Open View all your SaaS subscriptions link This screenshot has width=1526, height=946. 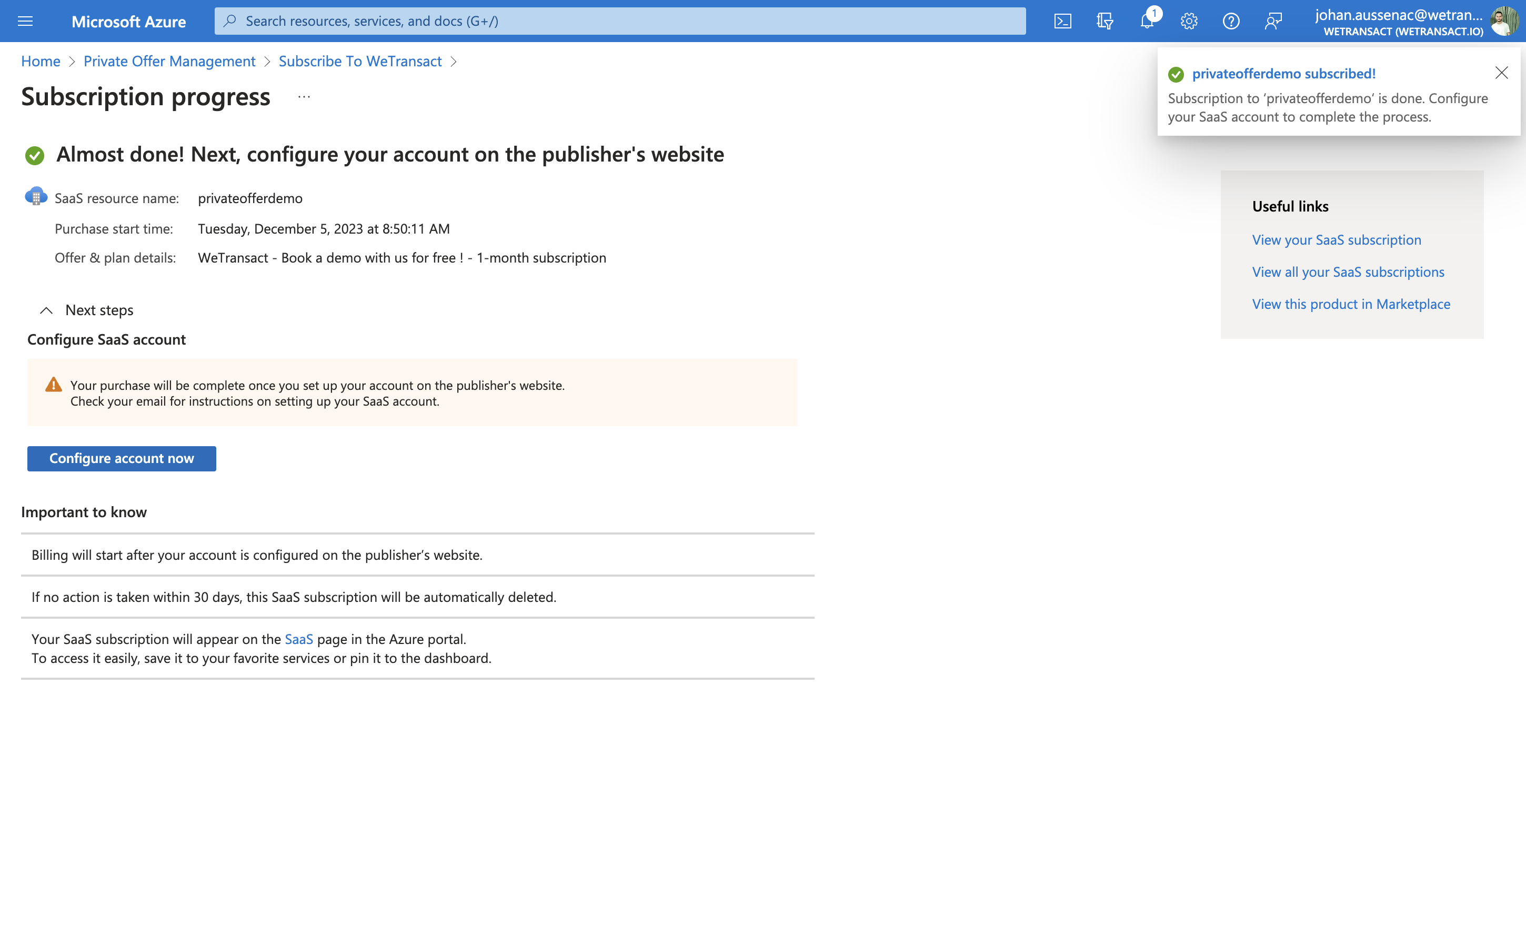(1348, 271)
